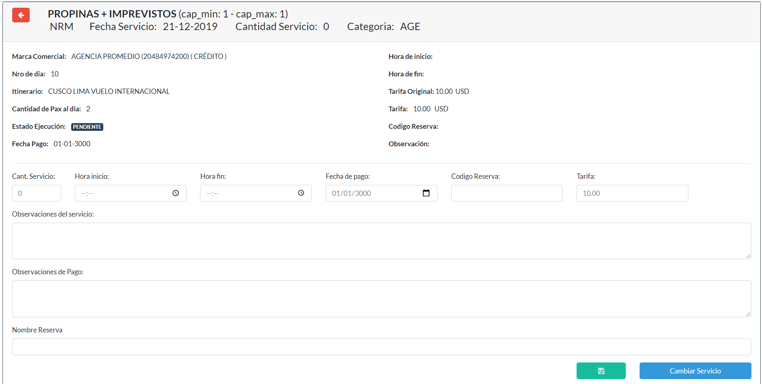Viewport: 762px width, 384px height.
Task: Focus the Cant. Servicio input field
Action: coord(36,193)
